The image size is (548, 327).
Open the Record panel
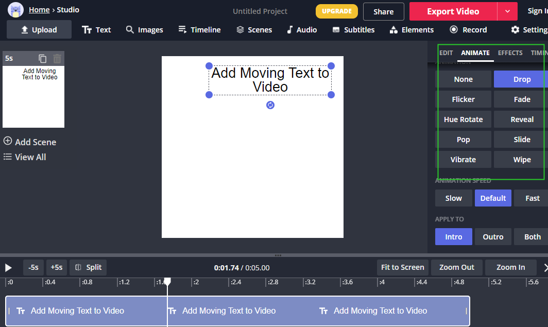[468, 29]
